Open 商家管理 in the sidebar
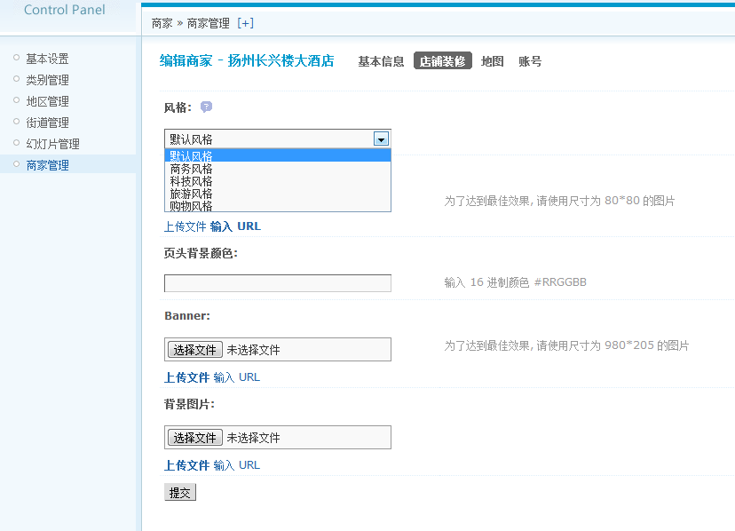This screenshot has width=735, height=531. (47, 165)
